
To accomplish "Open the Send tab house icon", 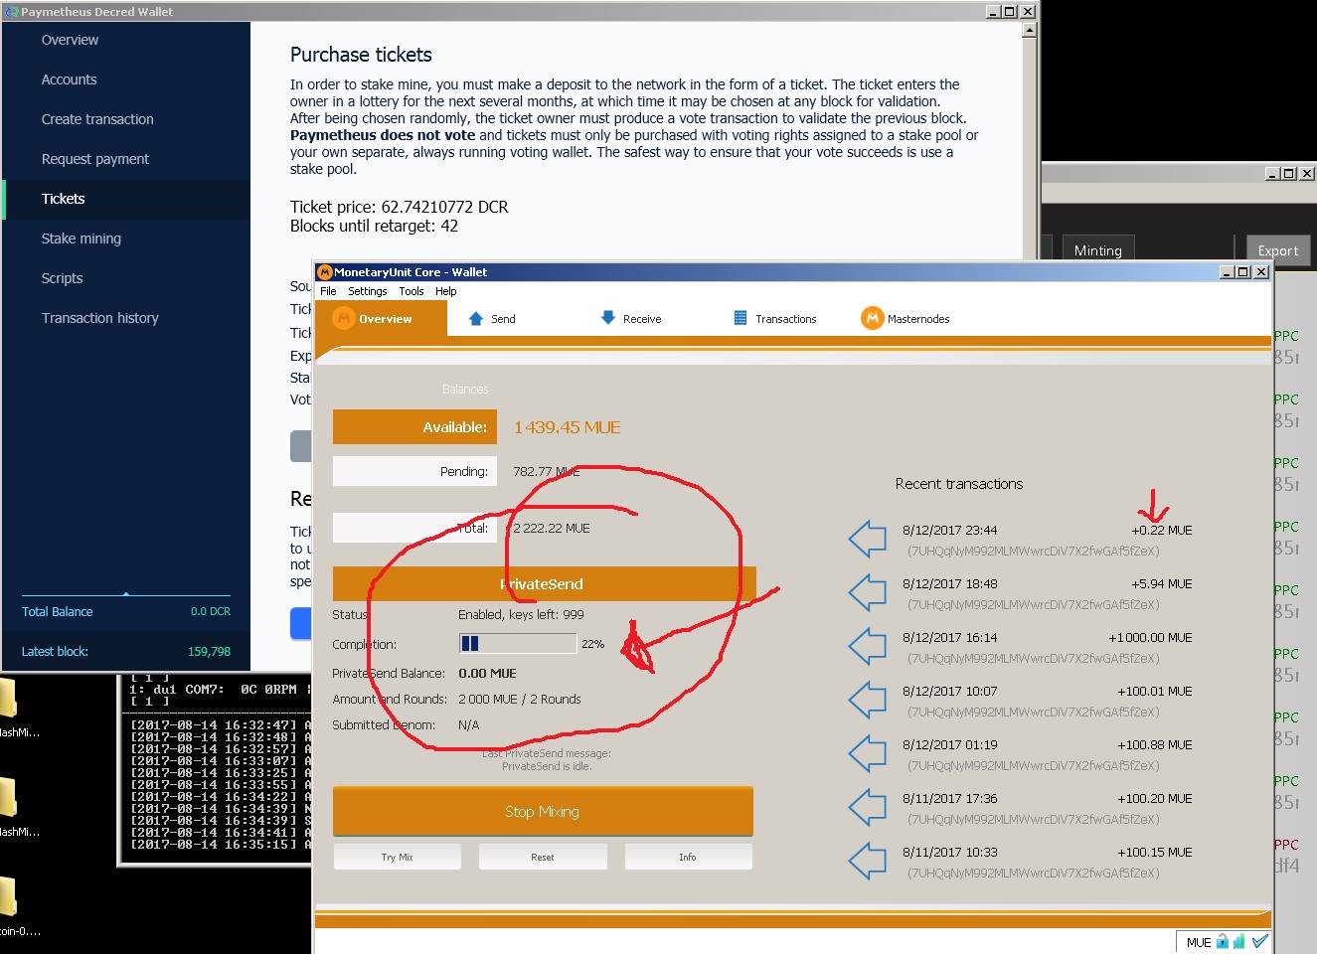I will click(475, 319).
